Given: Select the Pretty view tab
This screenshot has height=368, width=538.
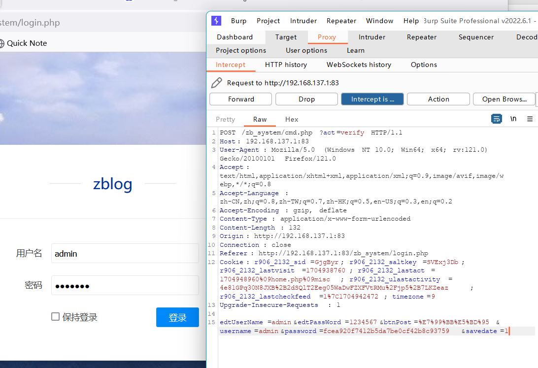Looking at the screenshot, I should (226, 119).
